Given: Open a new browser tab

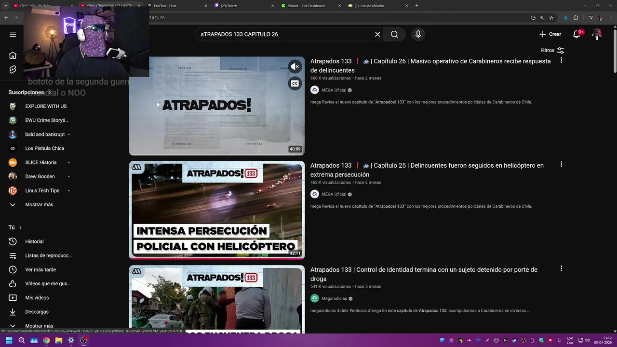Looking at the screenshot, I should click(416, 6).
